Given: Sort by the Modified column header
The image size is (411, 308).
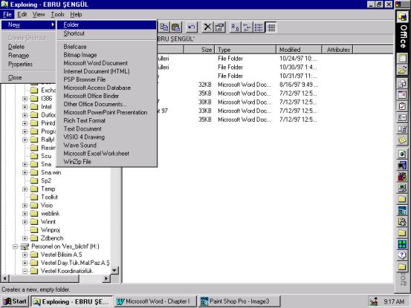Looking at the screenshot, I should tap(299, 50).
